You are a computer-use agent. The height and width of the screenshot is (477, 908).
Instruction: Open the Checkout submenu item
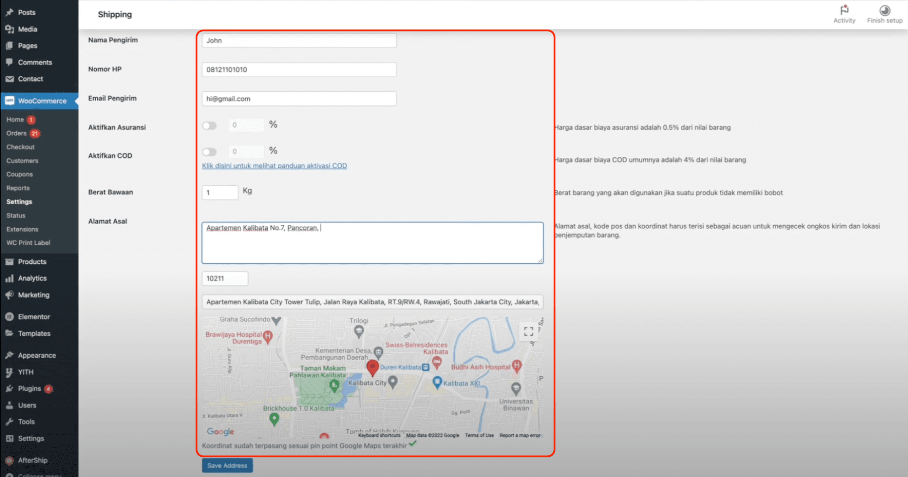(20, 147)
